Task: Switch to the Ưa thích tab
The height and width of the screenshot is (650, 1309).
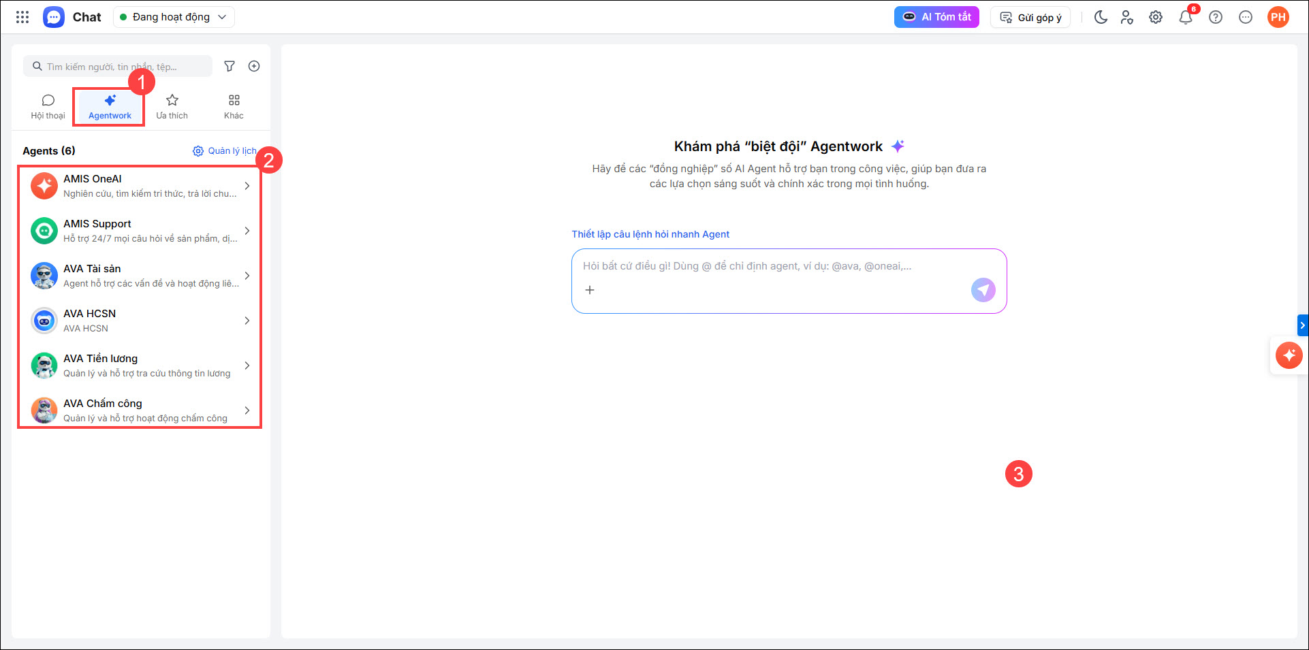Action: point(172,108)
